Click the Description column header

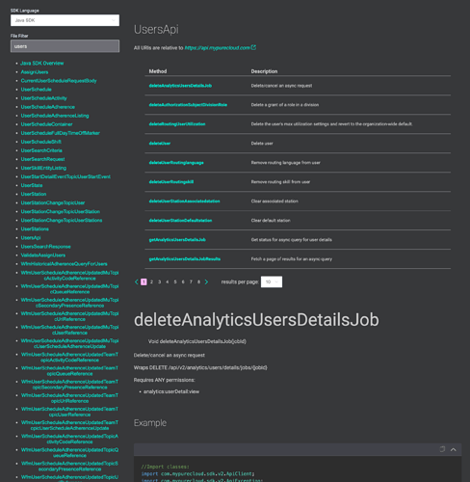point(264,71)
